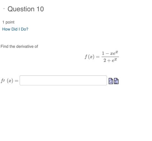This screenshot has width=152, height=141.
Task: Click the displayed f(x) fraction formula
Action: (x=102, y=57)
